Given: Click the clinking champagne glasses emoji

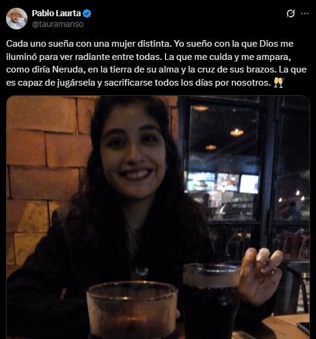Looking at the screenshot, I should (279, 83).
